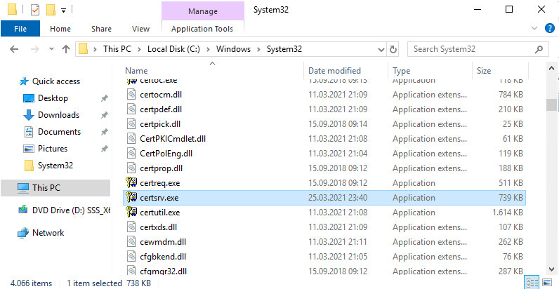Expand the Local Disk (C:) breadcrumb chevron

click(208, 49)
